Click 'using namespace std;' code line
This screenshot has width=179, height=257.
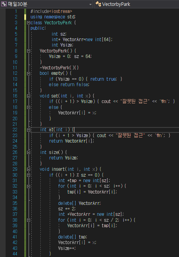(x=53, y=17)
